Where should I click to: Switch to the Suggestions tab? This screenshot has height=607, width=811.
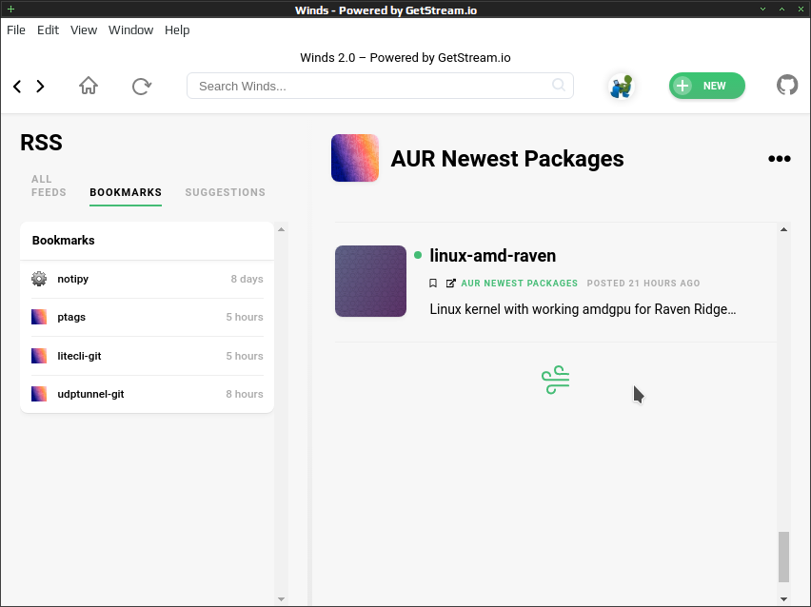[x=225, y=192]
